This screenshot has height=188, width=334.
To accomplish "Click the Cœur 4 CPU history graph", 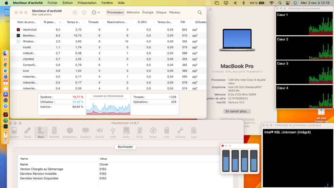I will pyautogui.click(x=304, y=97).
